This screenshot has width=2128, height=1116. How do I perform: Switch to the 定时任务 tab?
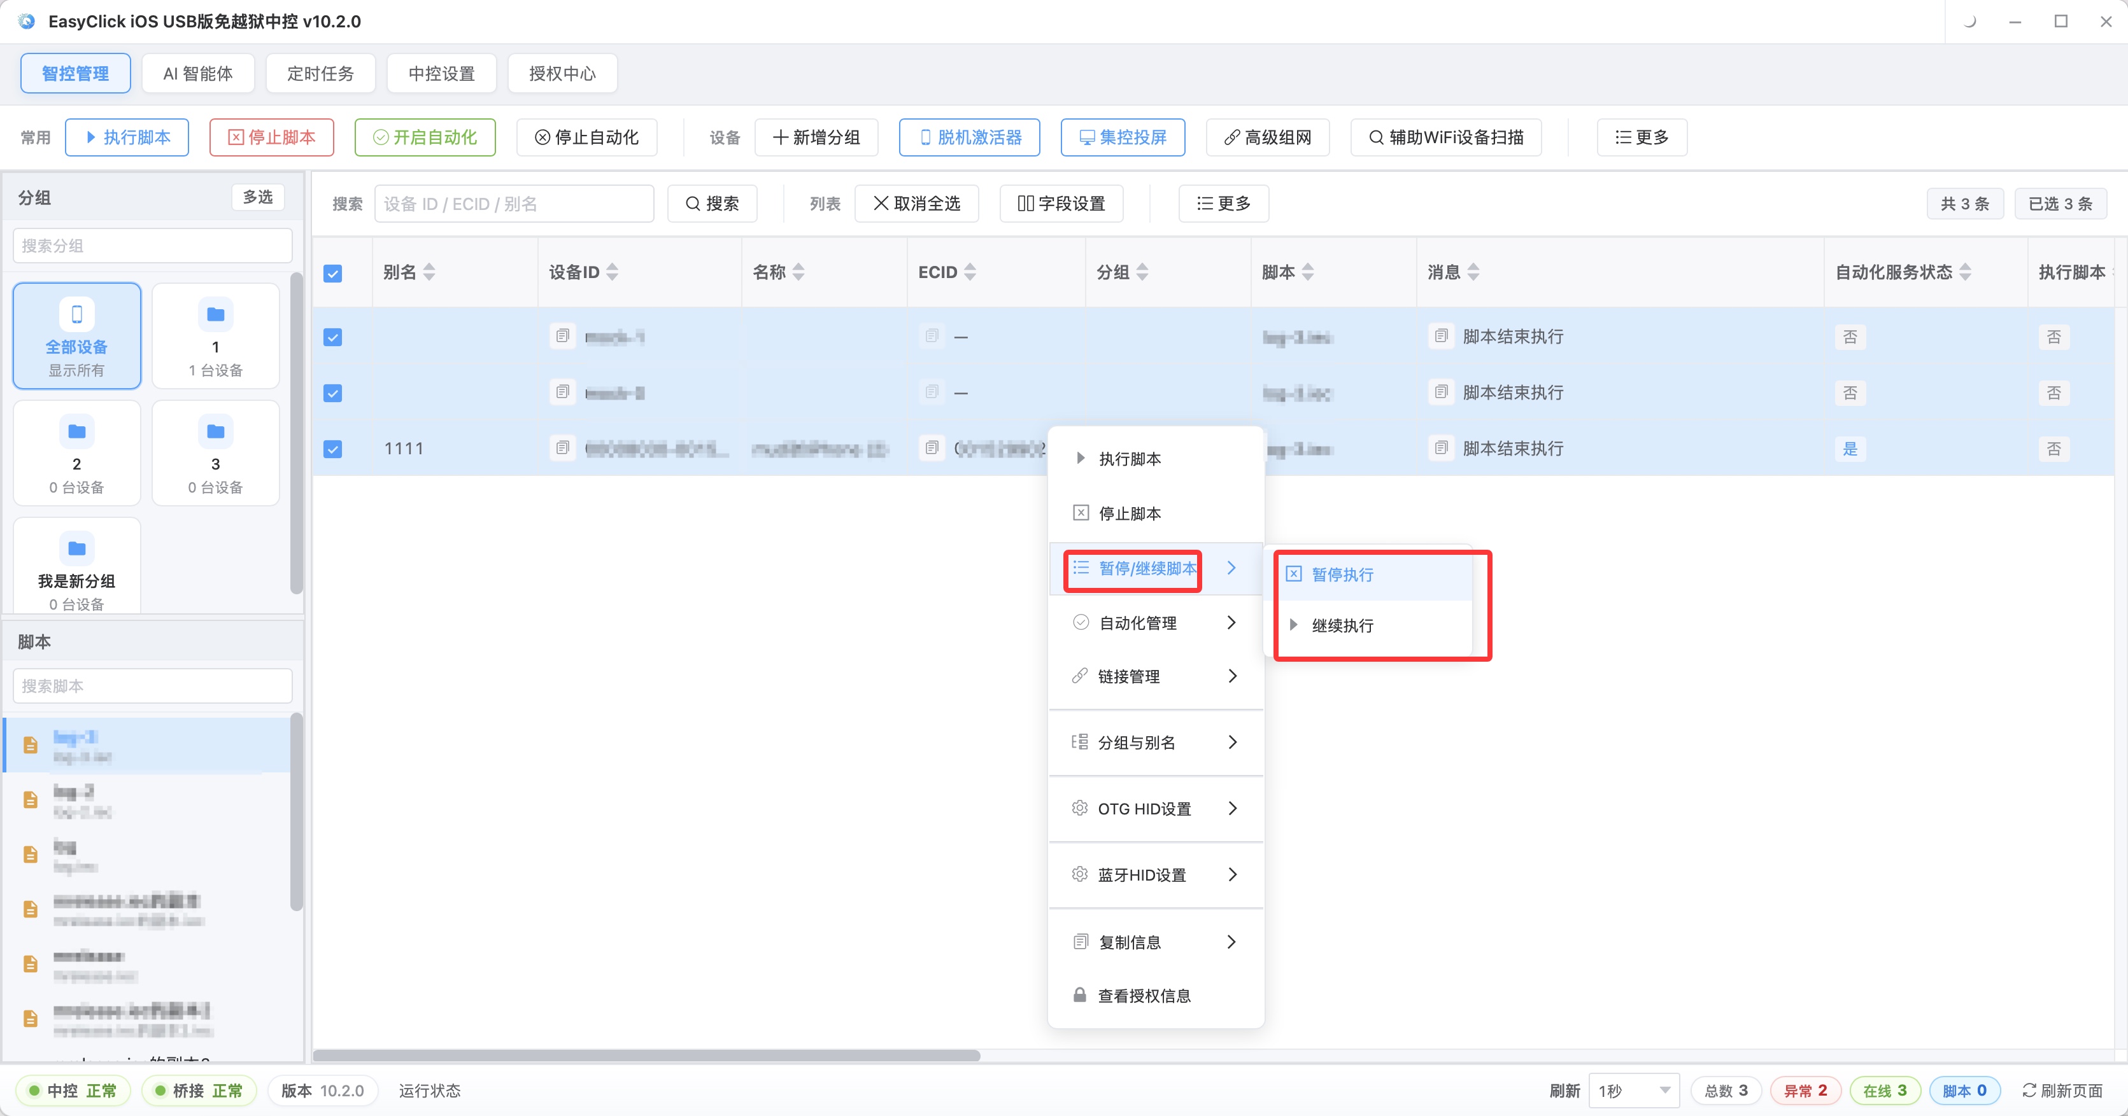point(320,73)
